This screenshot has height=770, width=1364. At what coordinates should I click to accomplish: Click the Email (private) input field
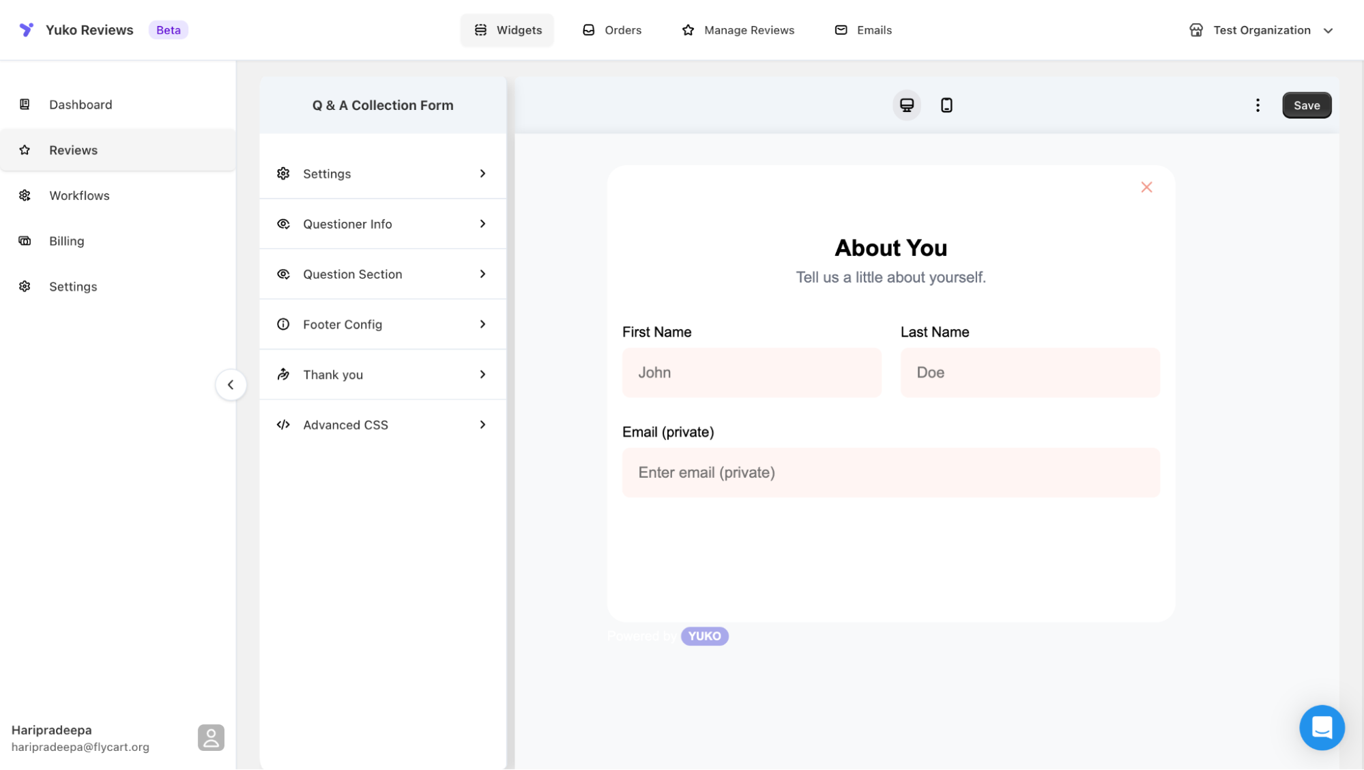coord(890,472)
